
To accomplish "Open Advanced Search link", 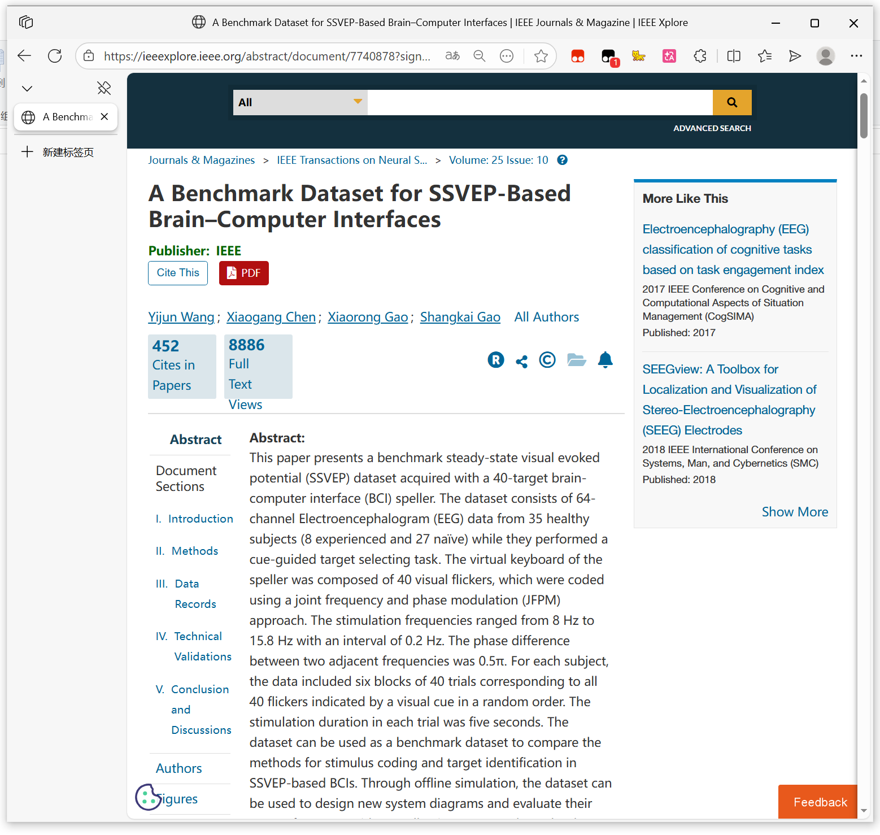I will [712, 128].
